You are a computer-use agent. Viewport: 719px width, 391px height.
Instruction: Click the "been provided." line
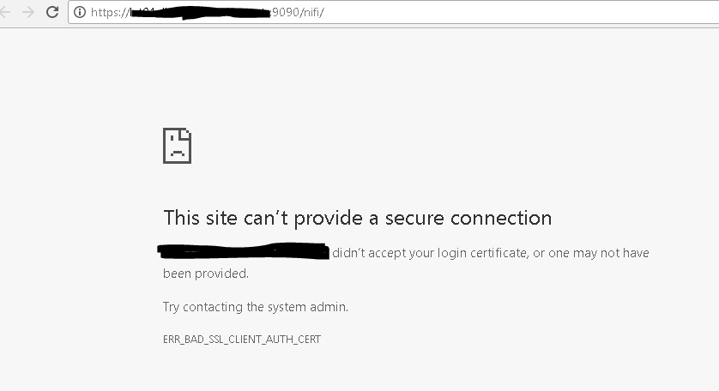(x=205, y=274)
